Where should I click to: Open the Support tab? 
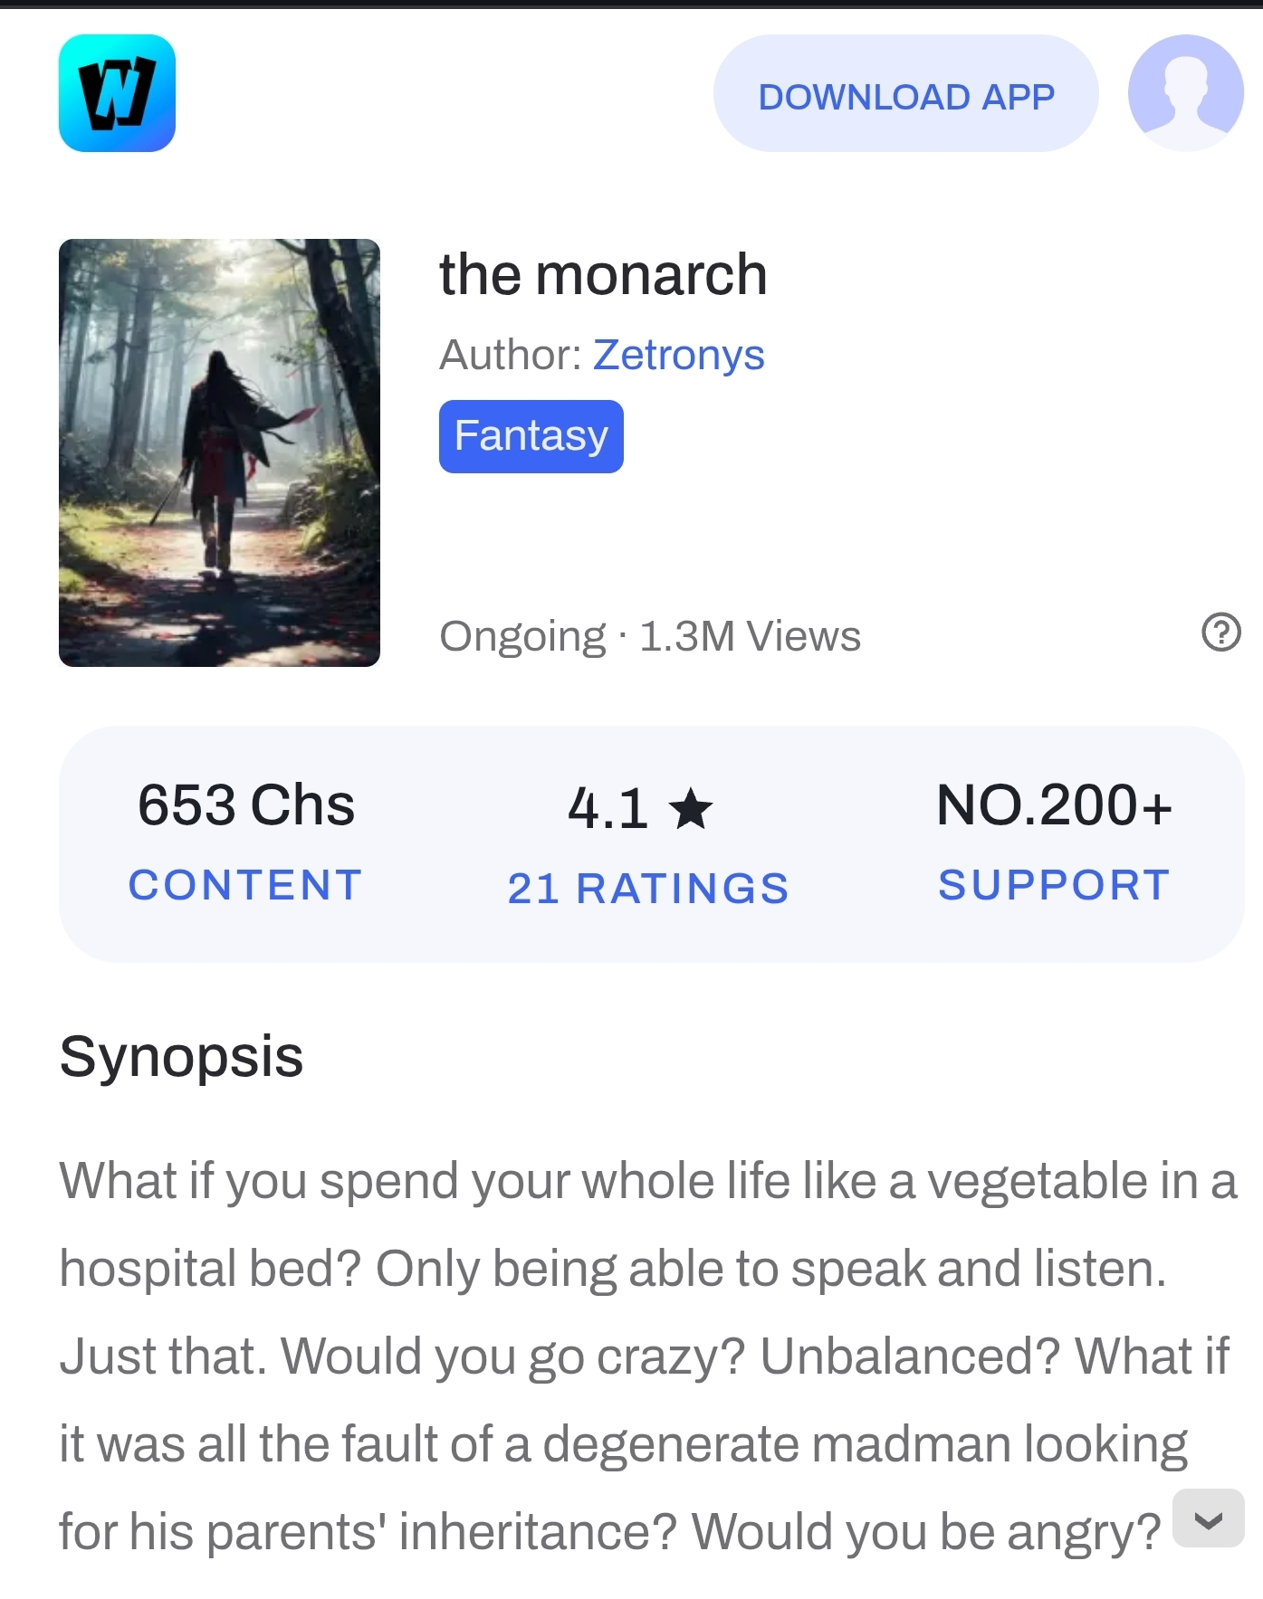coord(1054,885)
